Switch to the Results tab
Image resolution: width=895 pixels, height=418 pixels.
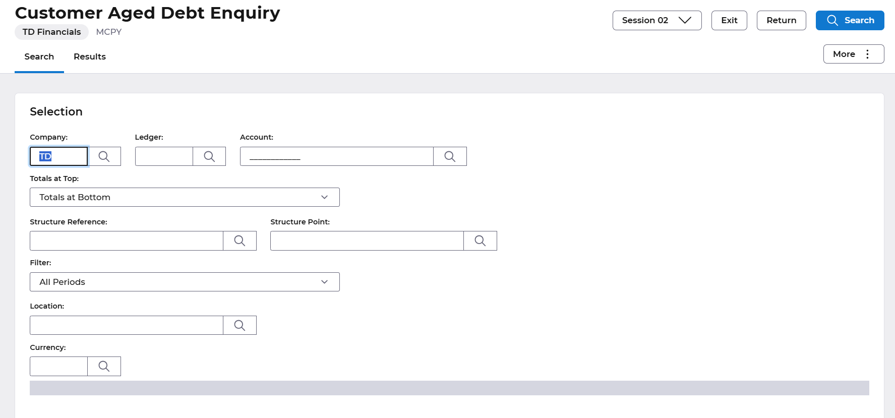tap(90, 56)
